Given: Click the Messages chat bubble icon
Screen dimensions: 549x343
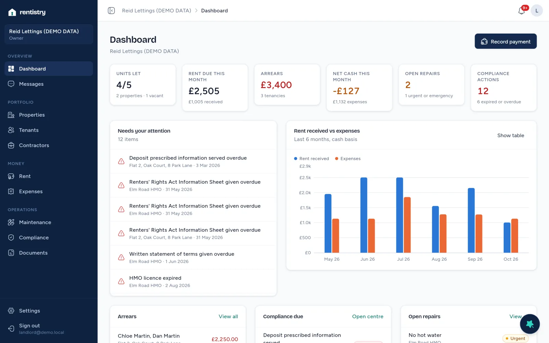Looking at the screenshot, I should (x=11, y=84).
